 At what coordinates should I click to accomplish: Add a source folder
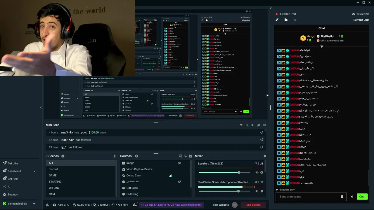click(190, 156)
